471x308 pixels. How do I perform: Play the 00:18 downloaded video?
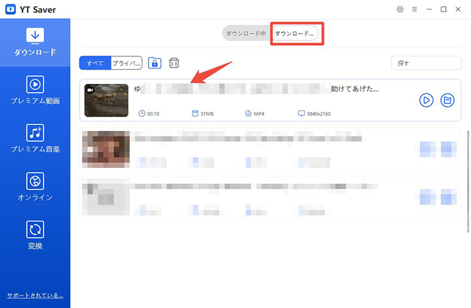[x=426, y=100]
